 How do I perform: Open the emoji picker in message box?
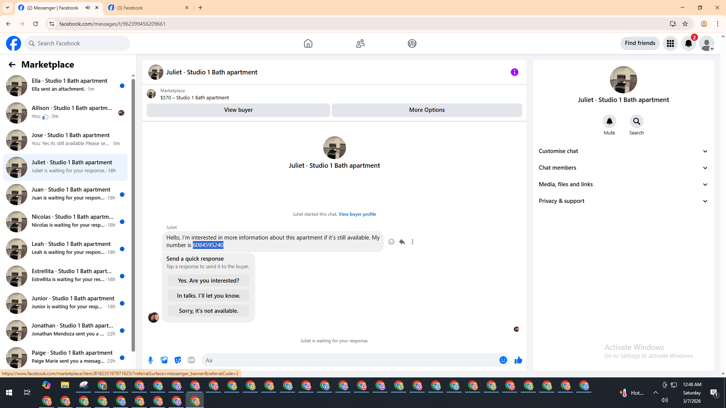[503, 360]
